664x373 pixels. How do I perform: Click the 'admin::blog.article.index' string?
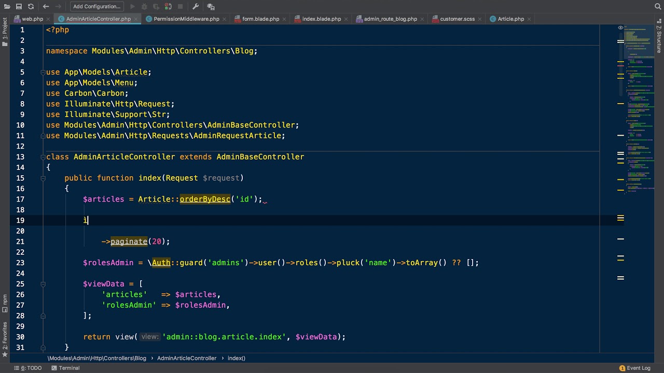pos(224,337)
